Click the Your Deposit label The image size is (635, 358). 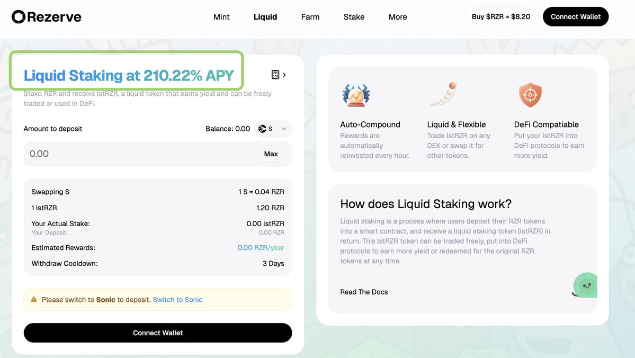tap(49, 232)
